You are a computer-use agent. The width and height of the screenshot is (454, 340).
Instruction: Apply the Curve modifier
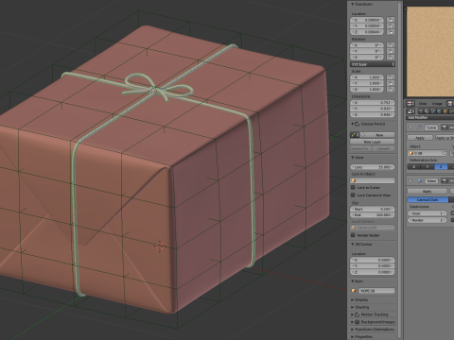(420, 138)
